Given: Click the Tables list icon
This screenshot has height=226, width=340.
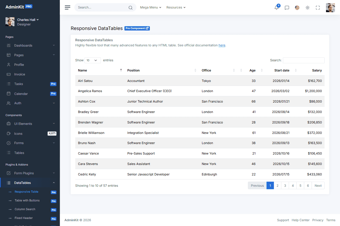Looking at the screenshot, I should [8, 153].
